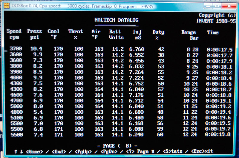Click the DOSBox title bar text
The image size is (239, 158).
click(82, 6)
